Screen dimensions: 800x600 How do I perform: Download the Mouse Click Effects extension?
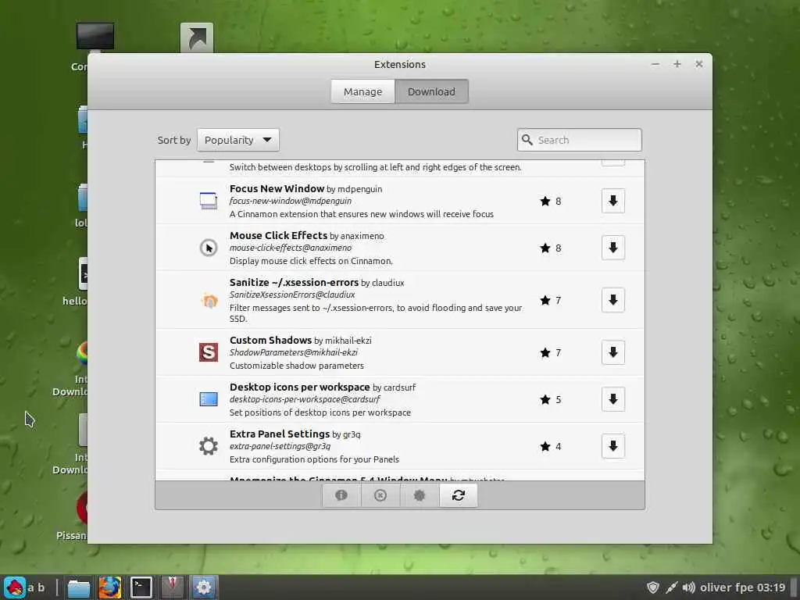pyautogui.click(x=612, y=248)
